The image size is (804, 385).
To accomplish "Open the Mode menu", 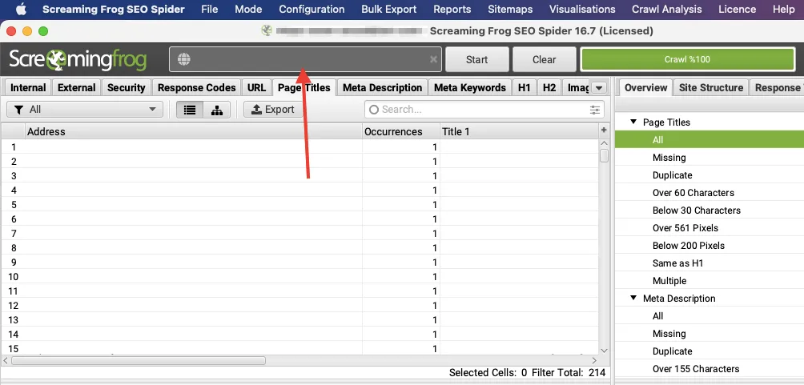I will (248, 10).
